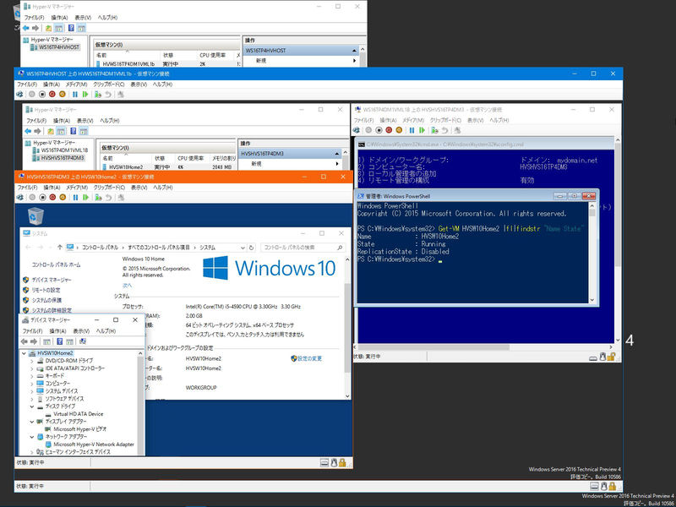Open システムの詳細設定 link in System window sidebar
Viewport: 676px width, 507px height.
point(52,310)
